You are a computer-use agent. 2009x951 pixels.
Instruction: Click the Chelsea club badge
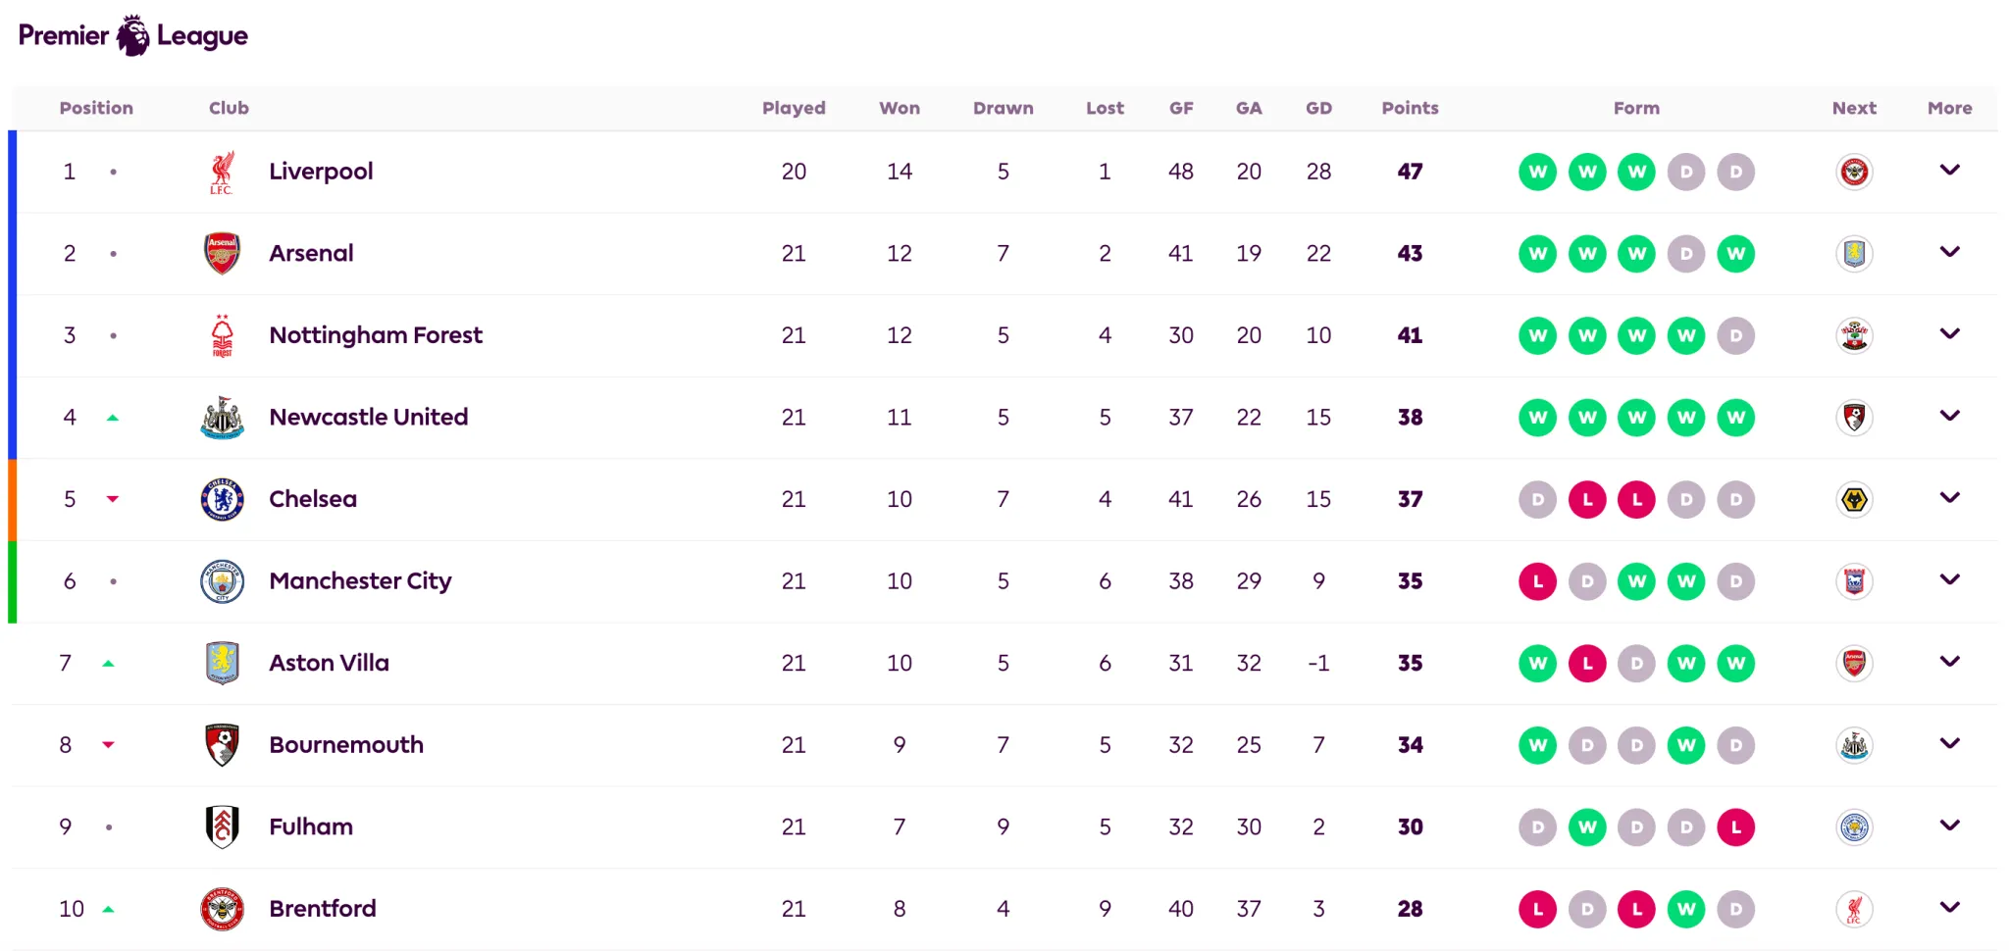[223, 499]
